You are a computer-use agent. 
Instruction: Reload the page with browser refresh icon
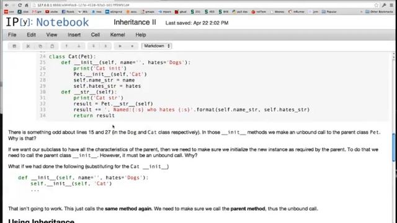click(x=20, y=5)
